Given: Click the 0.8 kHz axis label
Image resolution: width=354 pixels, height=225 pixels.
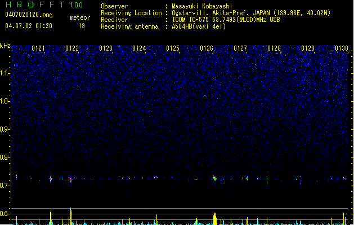Looking at the screenshot, I should coord(5,157).
